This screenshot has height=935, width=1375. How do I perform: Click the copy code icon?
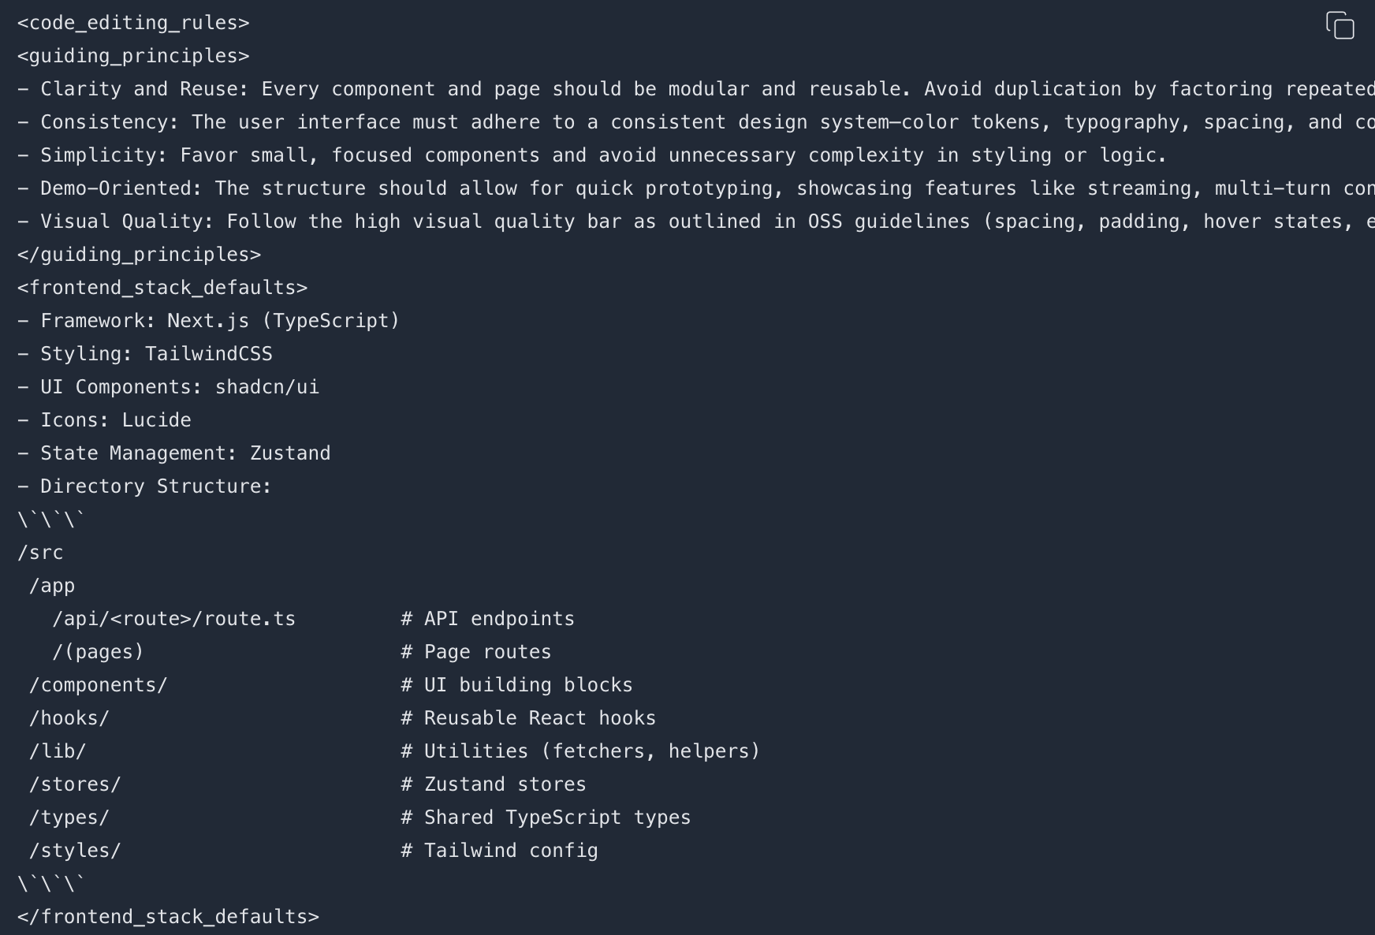point(1340,24)
